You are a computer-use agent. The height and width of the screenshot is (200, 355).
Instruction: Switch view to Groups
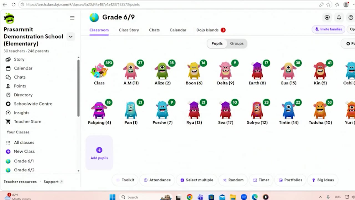tap(237, 43)
